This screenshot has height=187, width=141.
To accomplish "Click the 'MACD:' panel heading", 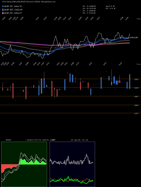I will pyautogui.click(x=8, y=140).
